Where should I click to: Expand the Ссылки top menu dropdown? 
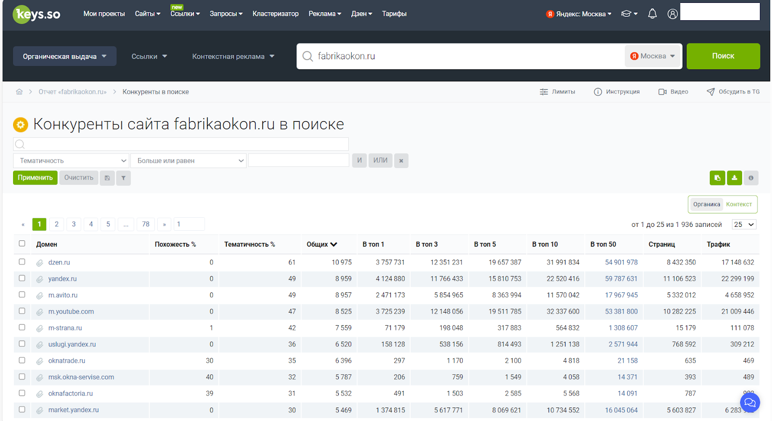(x=185, y=13)
